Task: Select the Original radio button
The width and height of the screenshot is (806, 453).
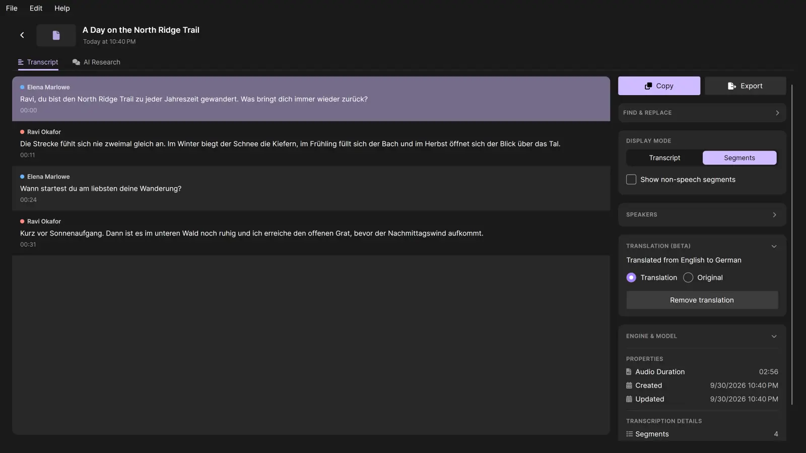Action: 688,278
